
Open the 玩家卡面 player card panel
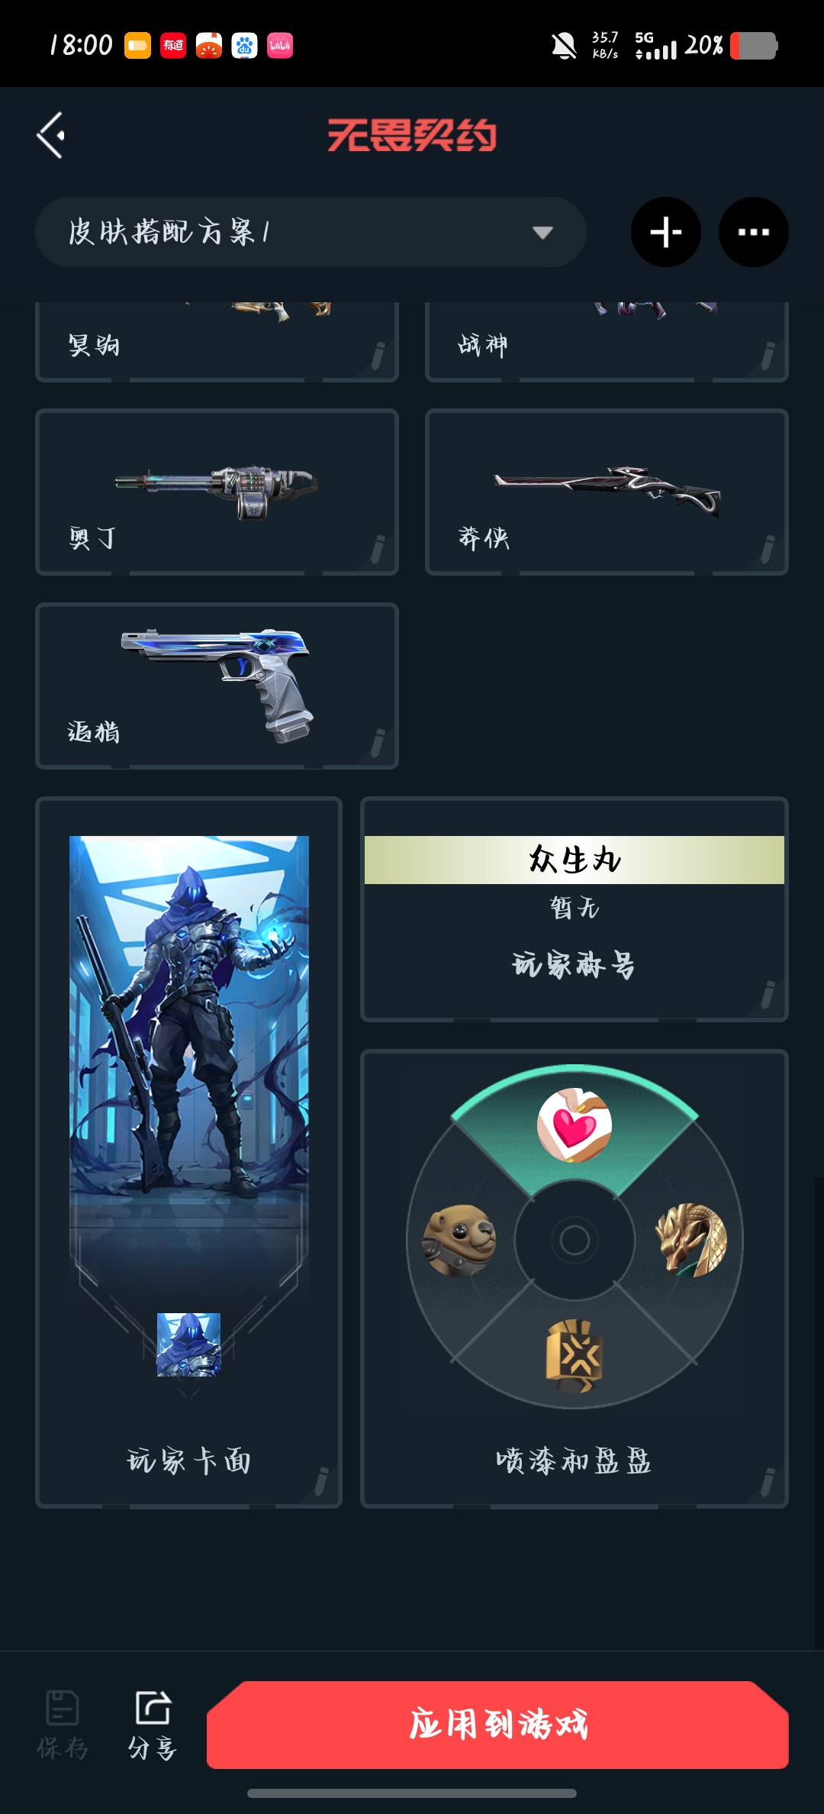tap(188, 1153)
